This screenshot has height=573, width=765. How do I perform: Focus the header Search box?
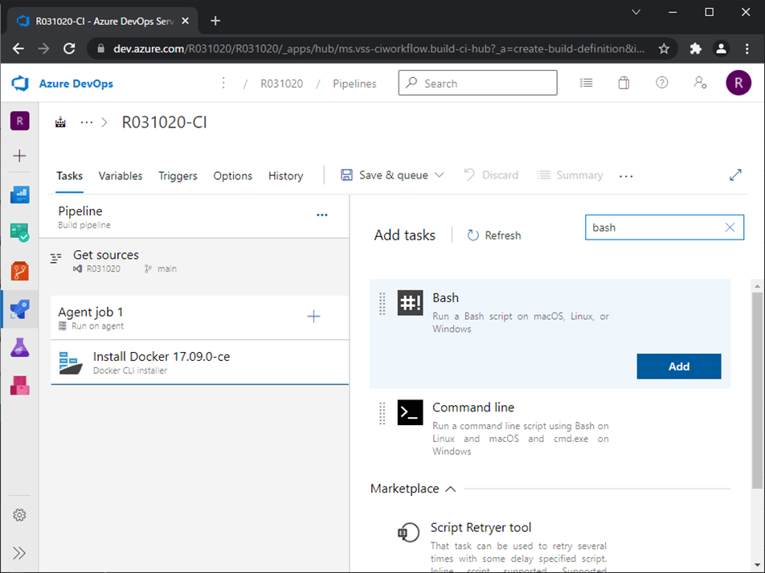pos(477,83)
